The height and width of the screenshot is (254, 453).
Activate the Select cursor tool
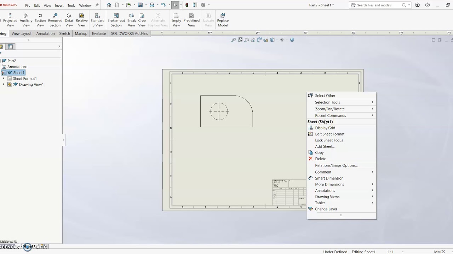point(175,5)
